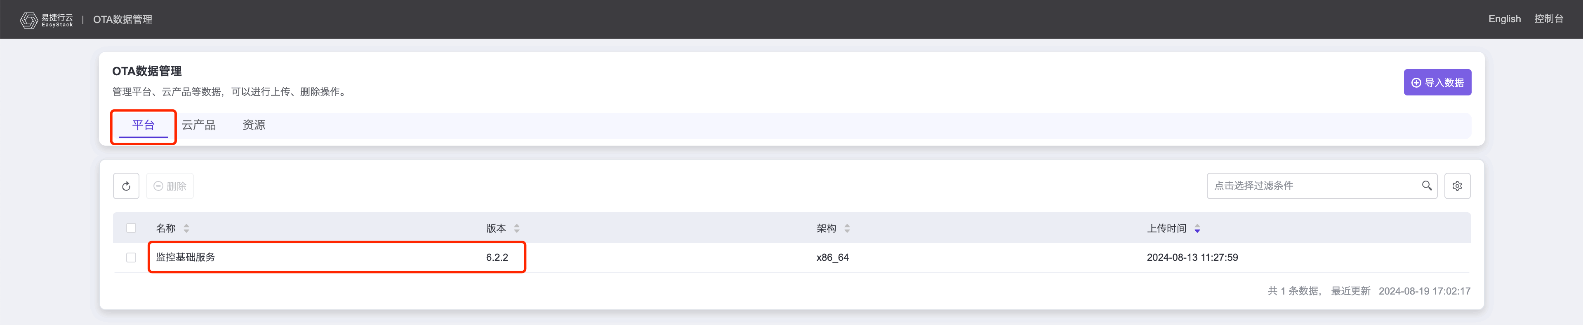Check the select-all header checkbox
Screen dimensions: 1583x325
pyautogui.click(x=131, y=228)
